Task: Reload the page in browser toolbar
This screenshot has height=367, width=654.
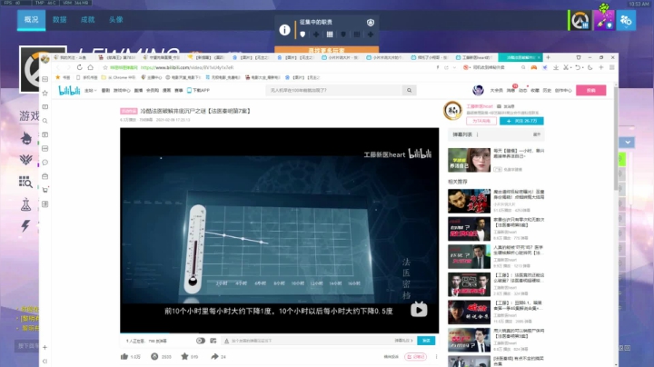Action: tap(79, 67)
